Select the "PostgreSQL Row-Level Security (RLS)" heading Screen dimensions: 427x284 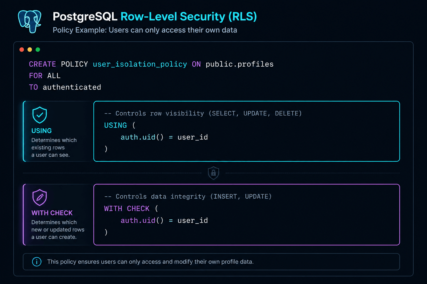coord(155,17)
